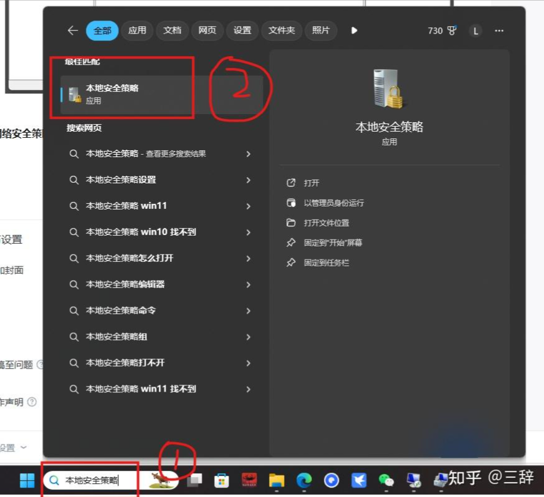Open Microsoft Store from the taskbar

(x=221, y=480)
